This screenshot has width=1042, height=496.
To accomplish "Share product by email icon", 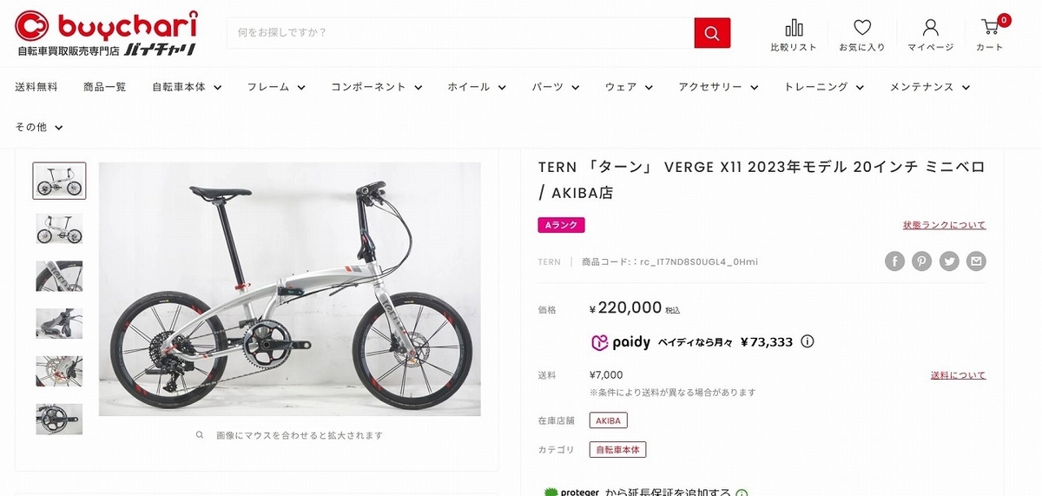I will [977, 261].
